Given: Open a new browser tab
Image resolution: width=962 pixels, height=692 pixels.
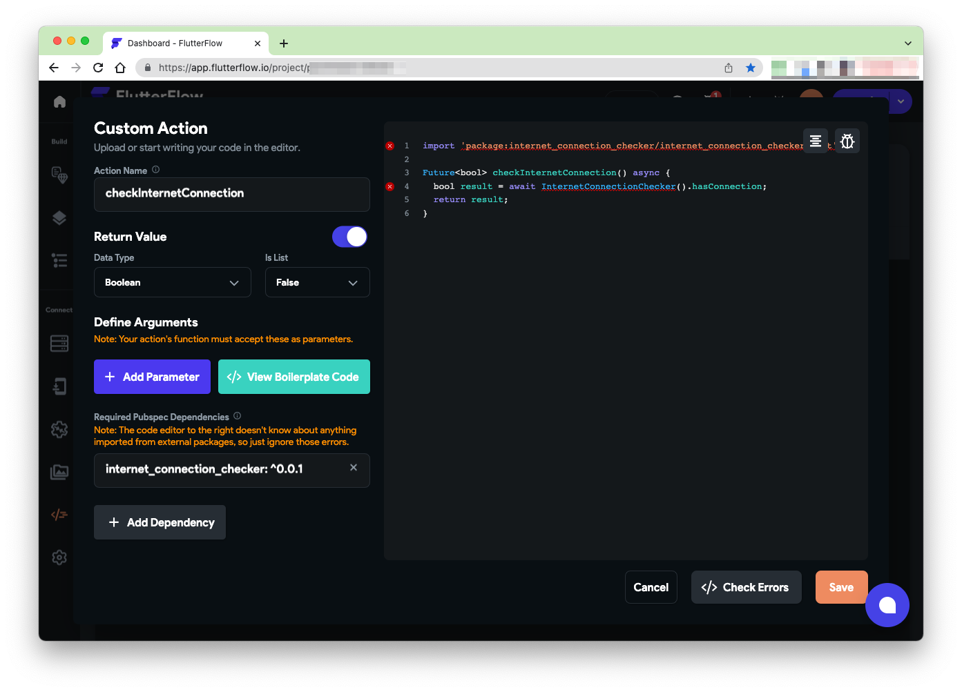Looking at the screenshot, I should coord(284,43).
